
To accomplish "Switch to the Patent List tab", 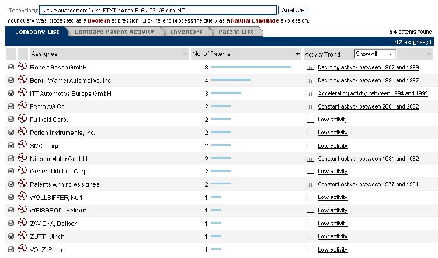I will [236, 32].
